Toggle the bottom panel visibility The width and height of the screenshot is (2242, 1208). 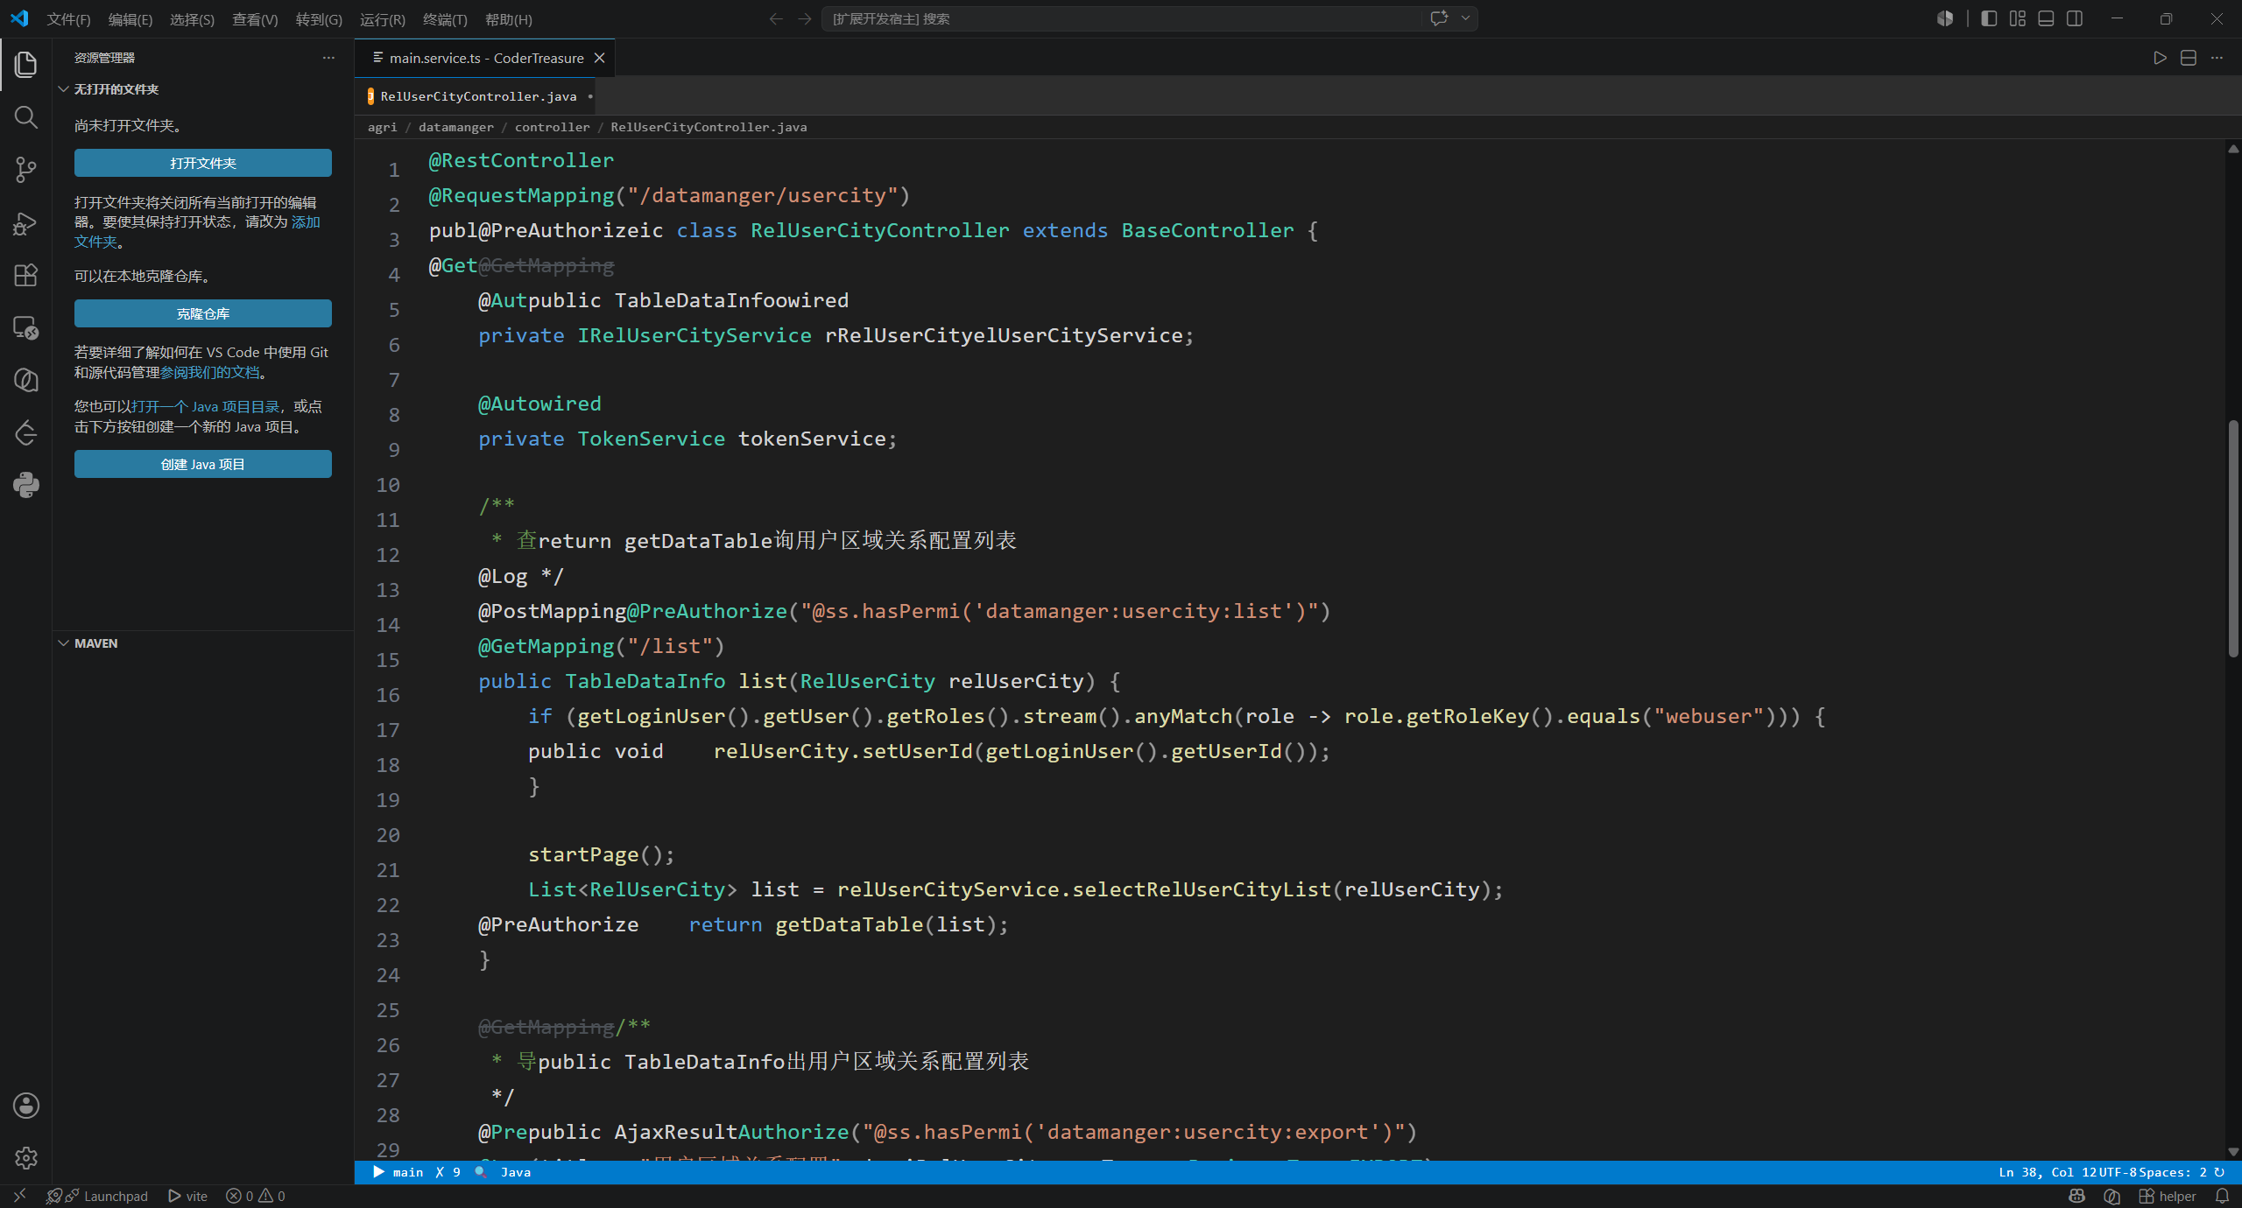2046,18
